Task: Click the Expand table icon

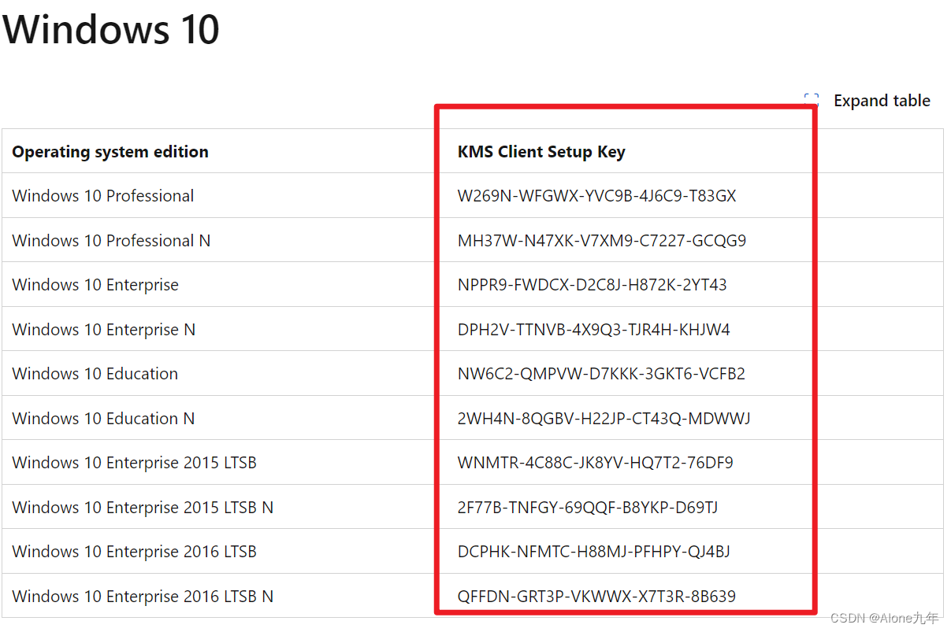Action: (811, 101)
